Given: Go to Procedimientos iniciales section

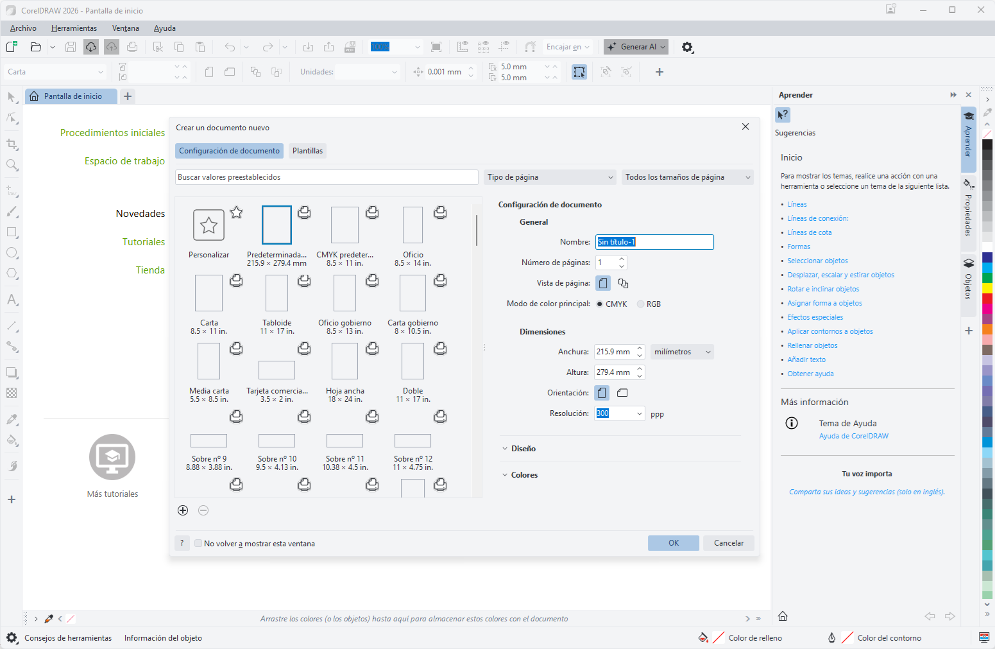Looking at the screenshot, I should coord(113,133).
